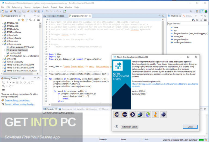Click the plus icon next to Debug Control tab
The image size is (209, 142).
(x=23, y=78)
